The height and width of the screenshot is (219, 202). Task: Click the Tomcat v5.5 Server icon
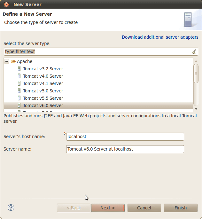pyautogui.click(x=19, y=98)
